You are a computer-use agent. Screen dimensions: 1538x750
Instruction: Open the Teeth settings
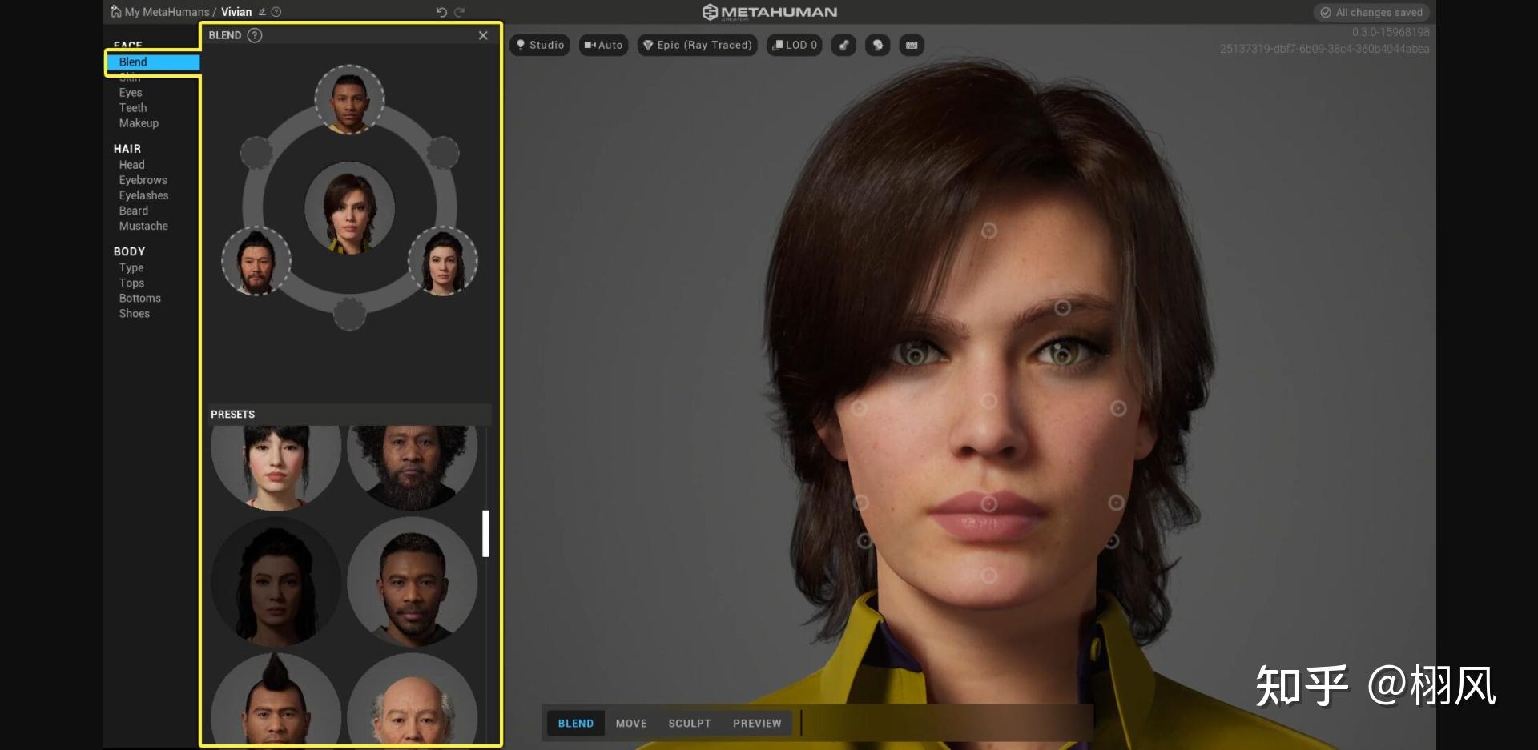click(133, 108)
